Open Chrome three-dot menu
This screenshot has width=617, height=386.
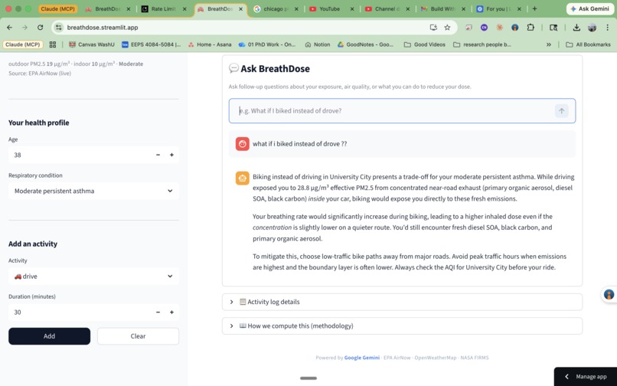click(x=608, y=28)
